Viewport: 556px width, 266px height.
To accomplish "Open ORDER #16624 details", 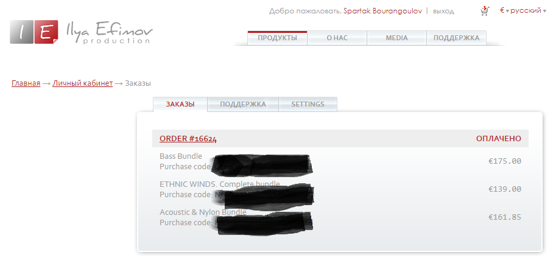I will [188, 139].
